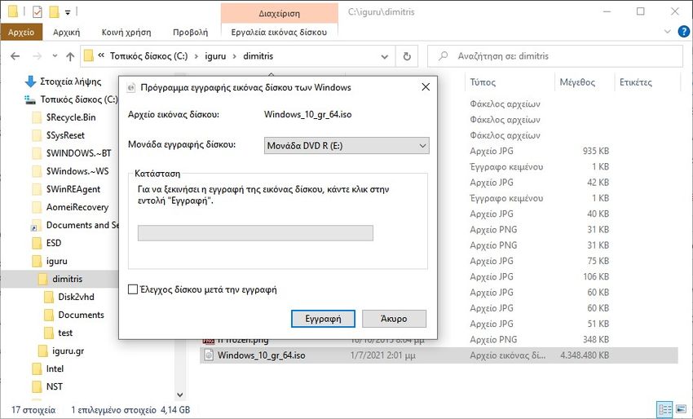Open the Εργαλεία εικόνας δίσκου tab
Image resolution: width=693 pixels, height=419 pixels.
coord(279,33)
